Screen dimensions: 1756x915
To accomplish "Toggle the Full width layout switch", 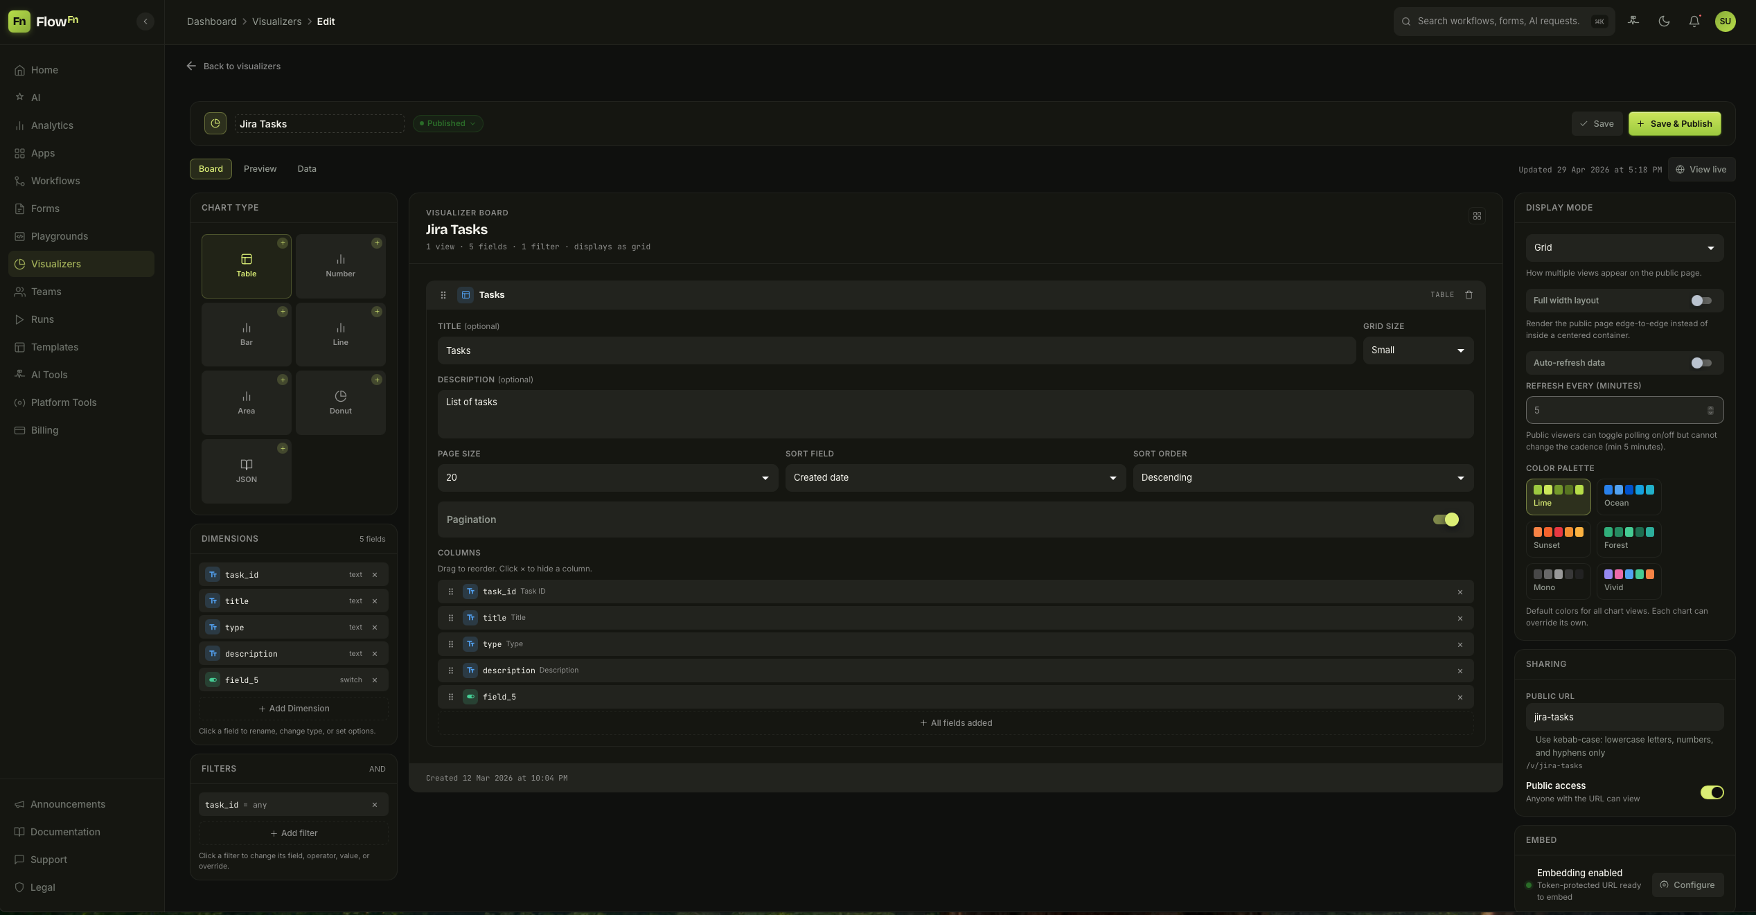I will (1701, 301).
